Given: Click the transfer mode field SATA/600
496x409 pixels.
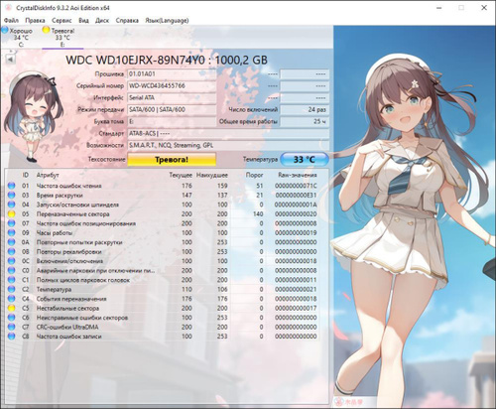Looking at the screenshot, I should coord(172,110).
